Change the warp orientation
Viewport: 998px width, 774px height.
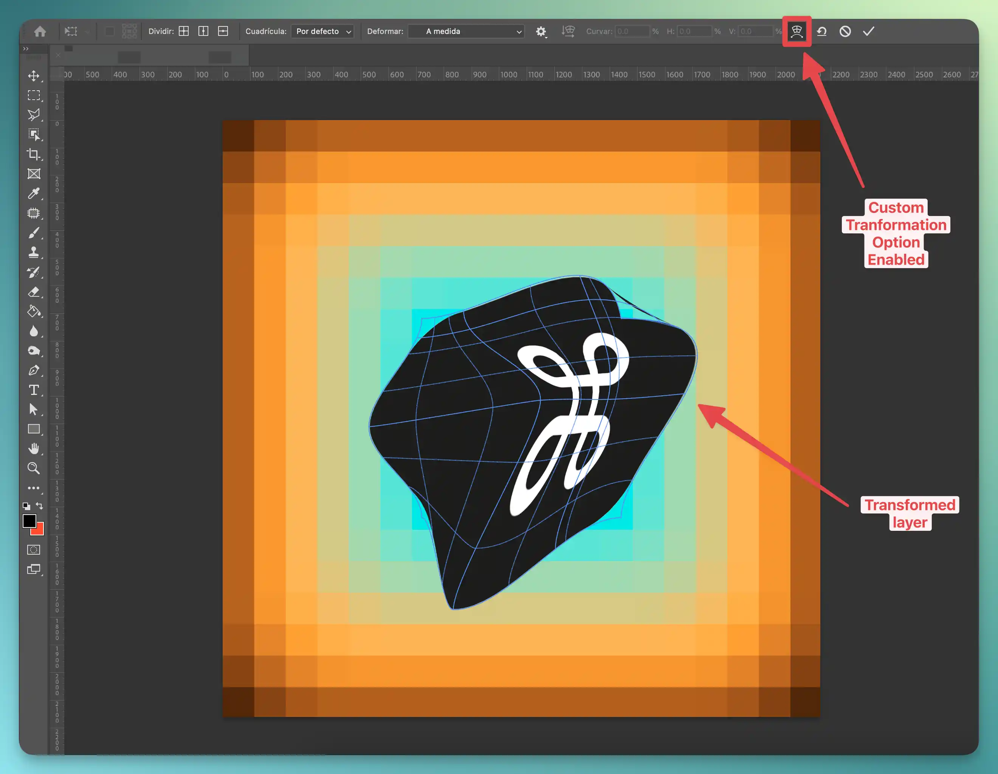click(x=568, y=31)
